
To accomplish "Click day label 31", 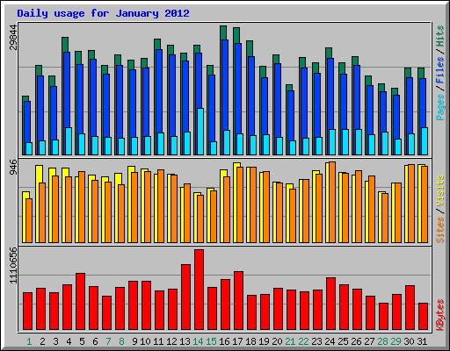I will point(422,341).
